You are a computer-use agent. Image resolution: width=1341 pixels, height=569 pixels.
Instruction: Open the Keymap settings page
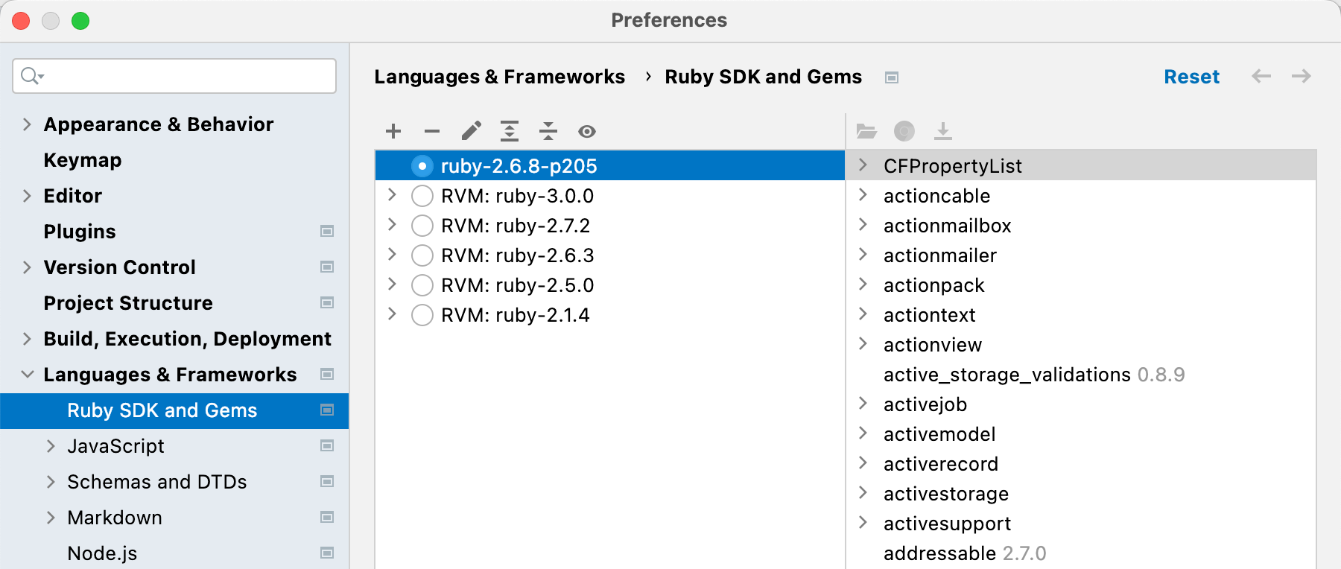83,160
